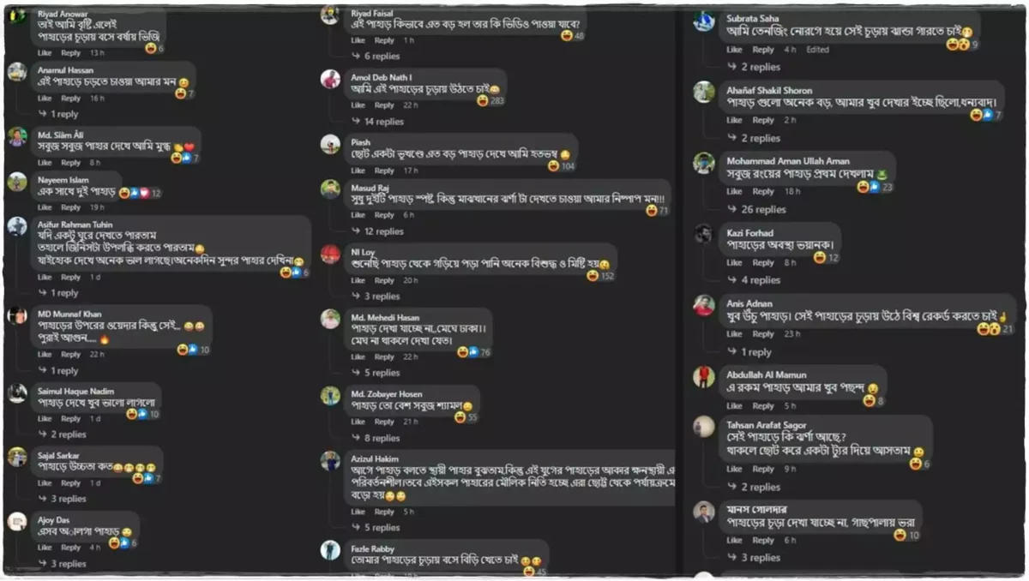The image size is (1029, 581).
Task: Reply to Anamul Hassan's comment
Action: [71, 99]
